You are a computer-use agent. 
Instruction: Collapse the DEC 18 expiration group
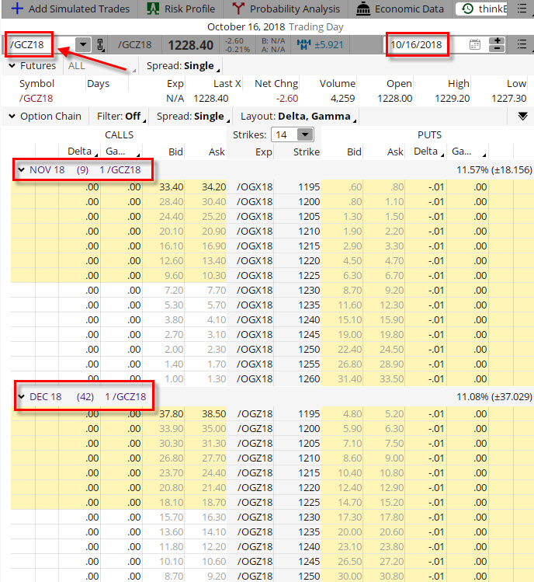(21, 397)
